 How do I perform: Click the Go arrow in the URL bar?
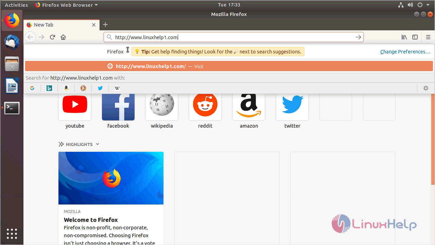click(358, 37)
